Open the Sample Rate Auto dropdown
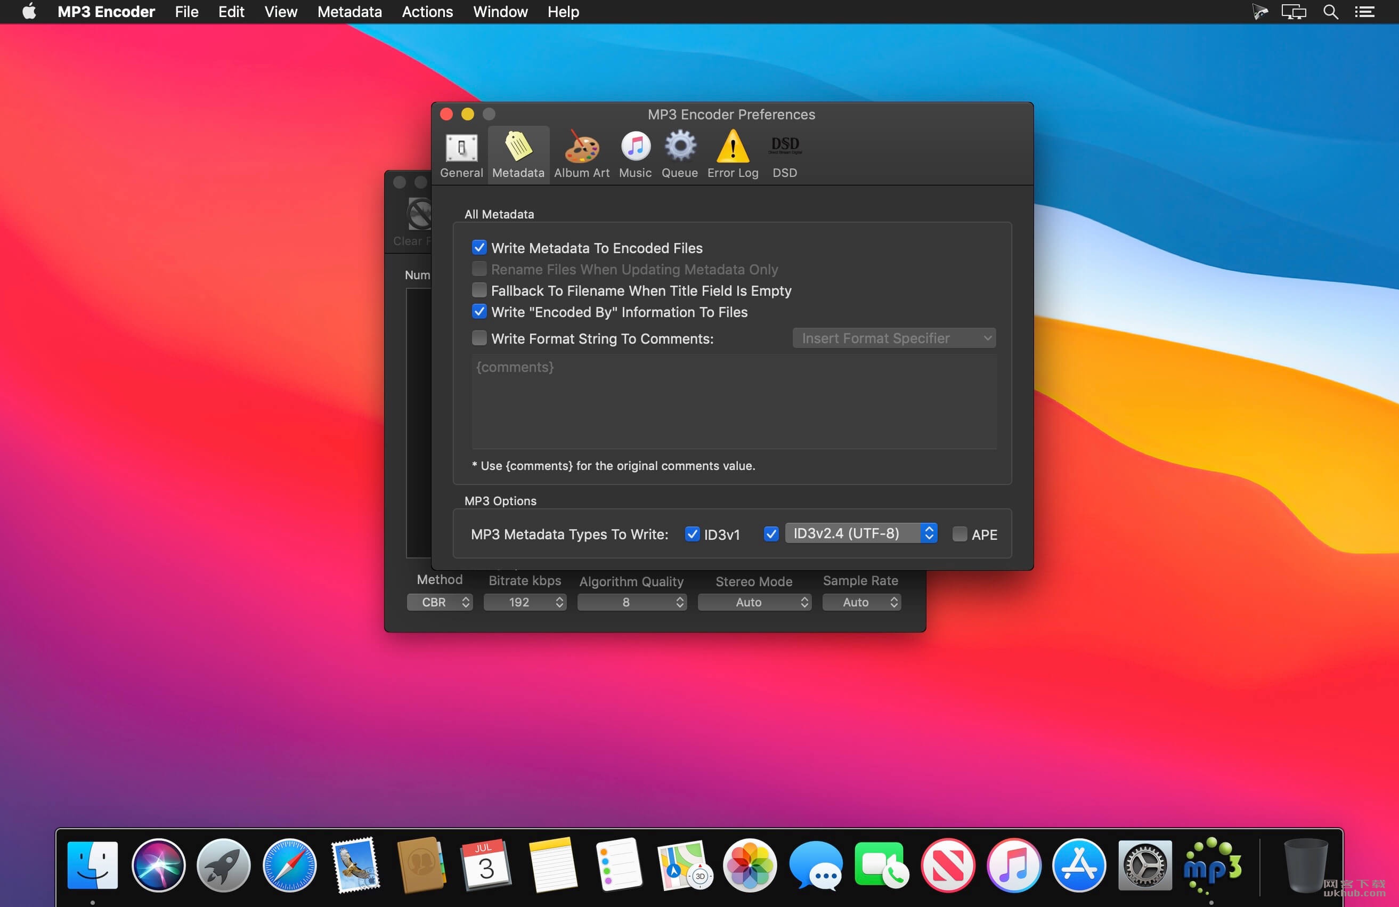Image resolution: width=1399 pixels, height=907 pixels. (862, 602)
